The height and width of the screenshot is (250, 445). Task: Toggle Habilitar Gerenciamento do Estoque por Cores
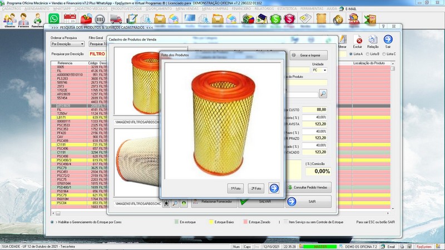(52, 222)
